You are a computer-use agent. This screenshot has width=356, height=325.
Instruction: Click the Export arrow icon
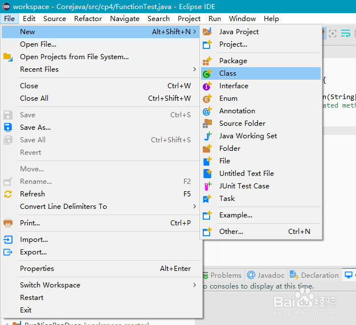pos(8,252)
